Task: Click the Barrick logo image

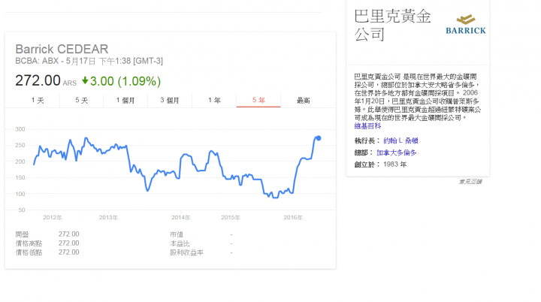Action: coord(470,24)
